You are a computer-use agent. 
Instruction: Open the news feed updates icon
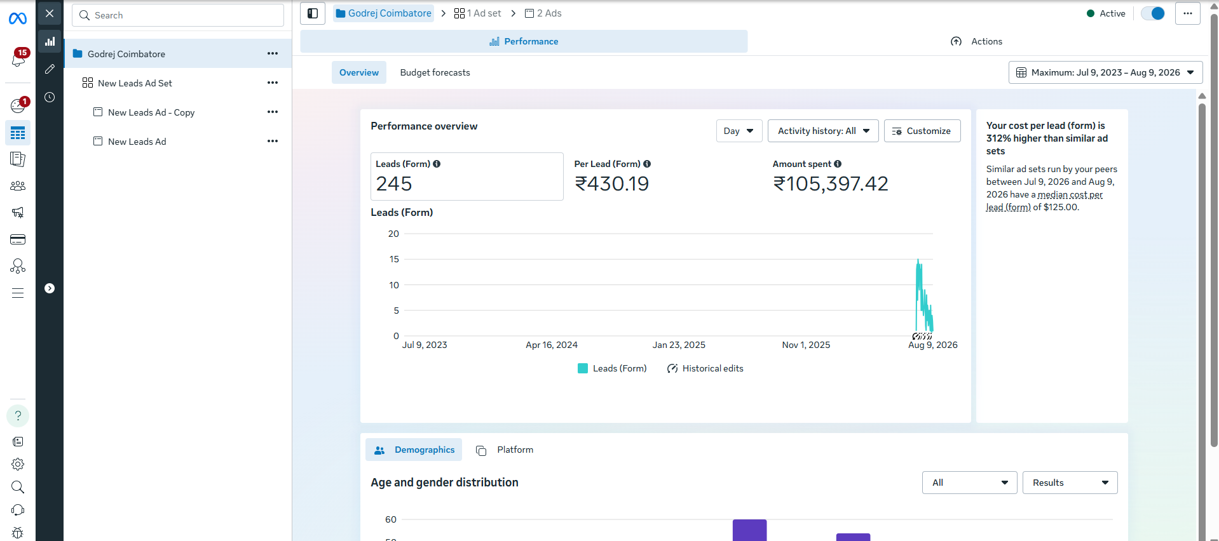click(18, 441)
